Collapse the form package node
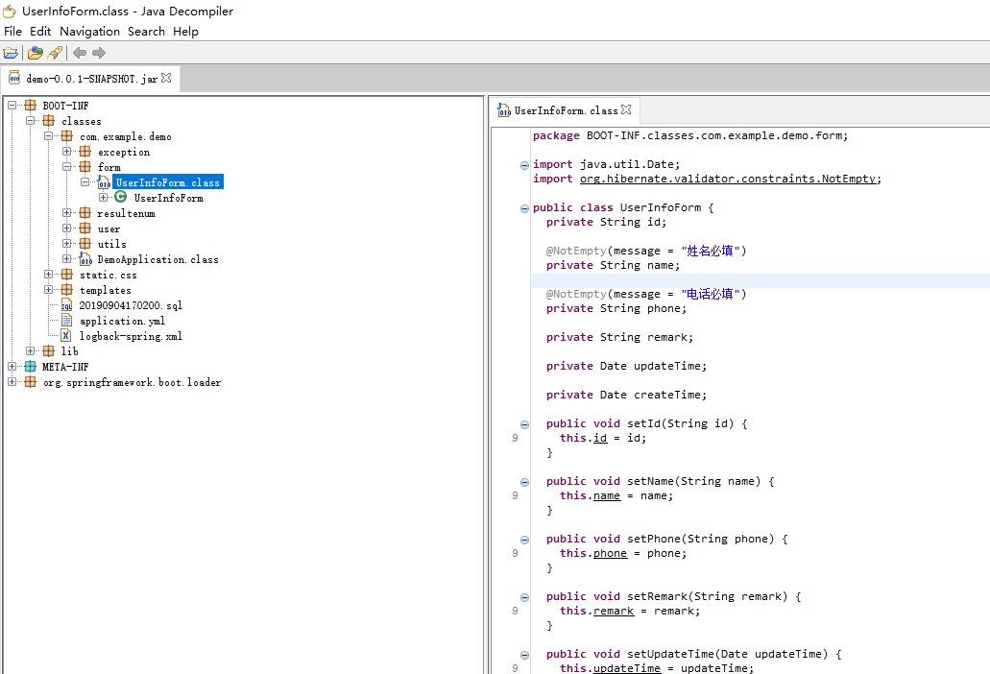This screenshot has height=674, width=990. pyautogui.click(x=67, y=167)
